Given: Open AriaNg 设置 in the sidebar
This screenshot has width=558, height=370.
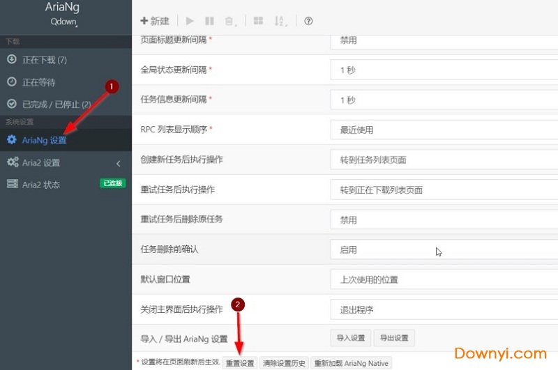Looking at the screenshot, I should (x=44, y=140).
